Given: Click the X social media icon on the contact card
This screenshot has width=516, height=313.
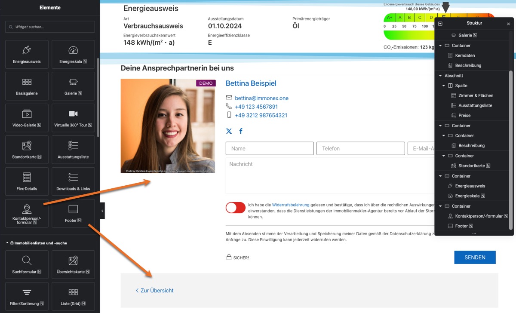Looking at the screenshot, I should click(229, 131).
